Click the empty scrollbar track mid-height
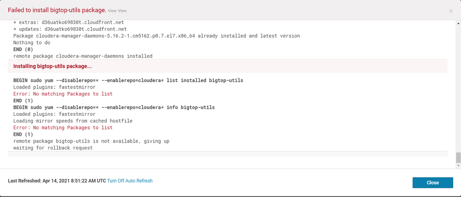Image resolution: width=461 pixels, height=197 pixels. click(458, 88)
